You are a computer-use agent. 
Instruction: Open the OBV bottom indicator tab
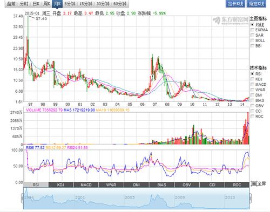point(187,185)
